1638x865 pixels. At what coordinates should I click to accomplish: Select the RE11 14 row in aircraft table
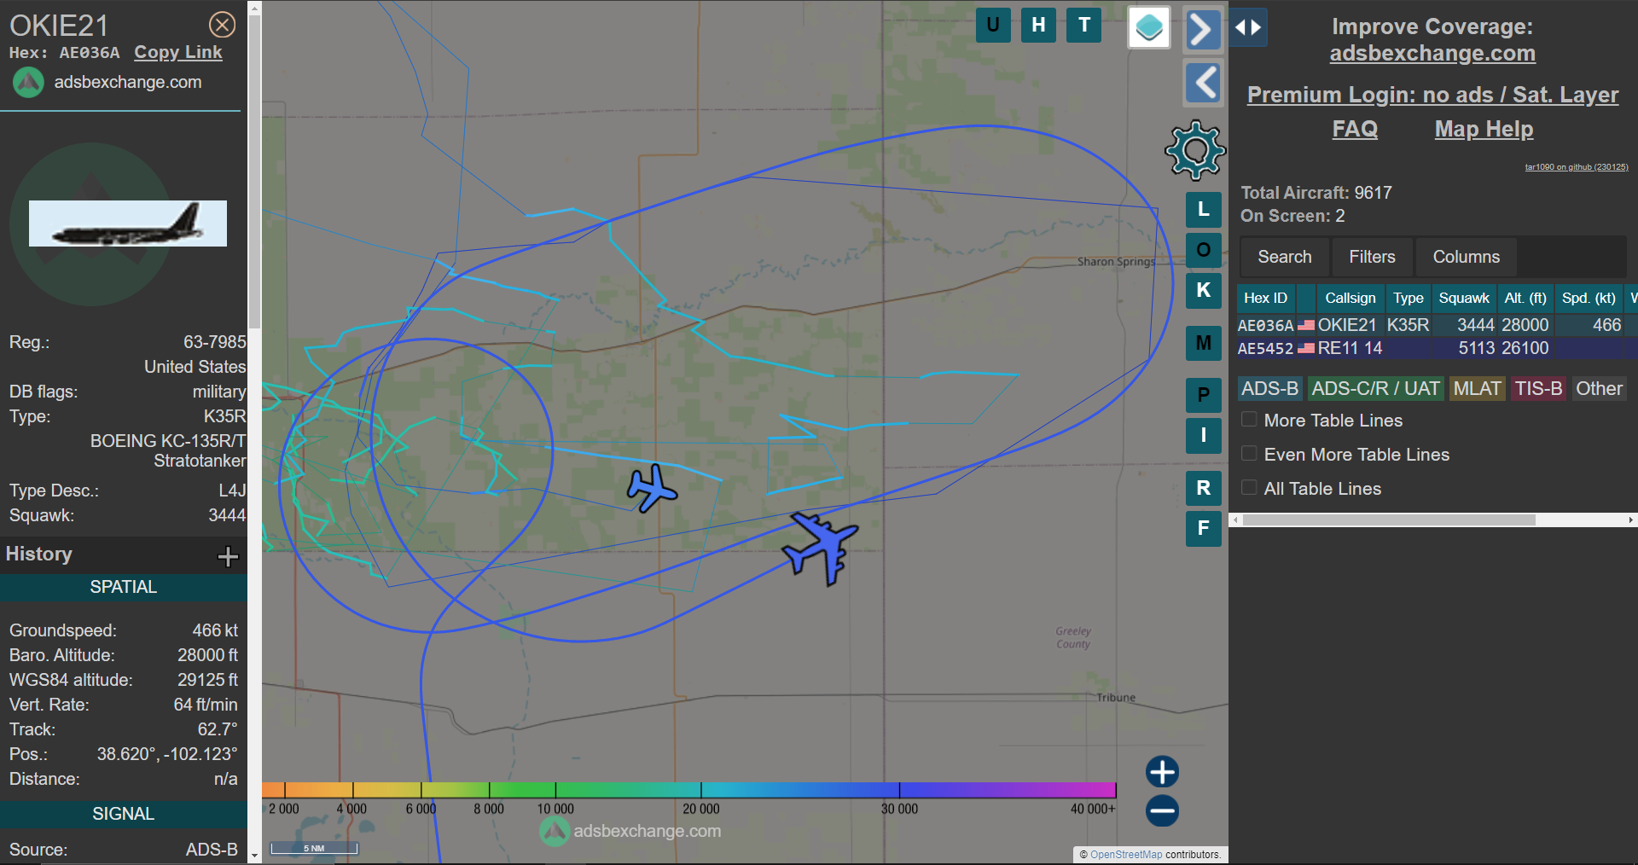1437,348
